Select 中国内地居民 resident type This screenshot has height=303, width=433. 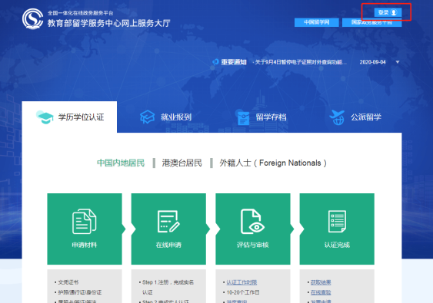pyautogui.click(x=121, y=163)
